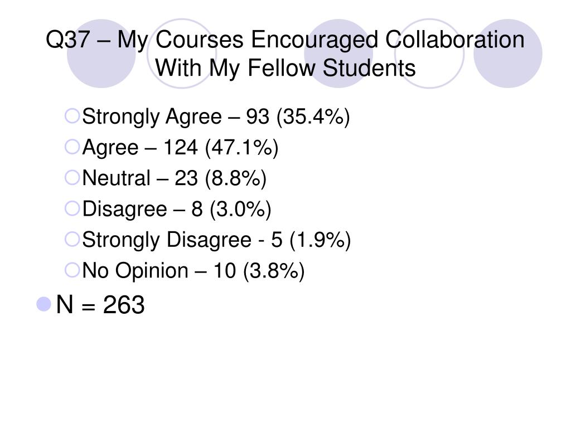Click the 'Disagree – 8 (3.0%)' line

pyautogui.click(x=177, y=210)
